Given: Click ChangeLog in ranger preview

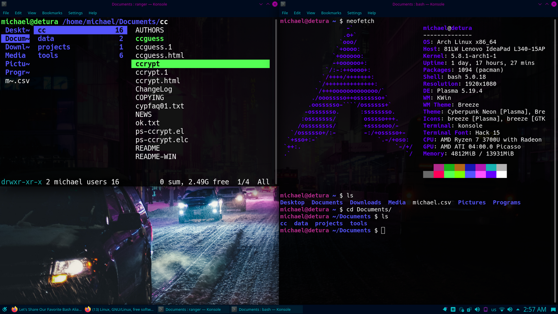Looking at the screenshot, I should (154, 89).
